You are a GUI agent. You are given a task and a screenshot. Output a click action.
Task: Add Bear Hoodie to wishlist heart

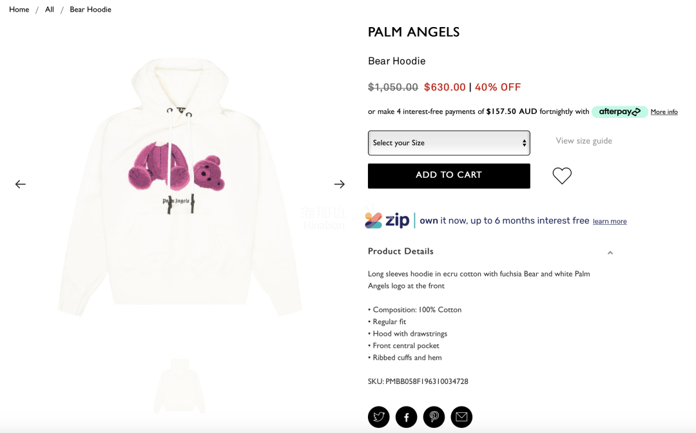click(x=562, y=176)
